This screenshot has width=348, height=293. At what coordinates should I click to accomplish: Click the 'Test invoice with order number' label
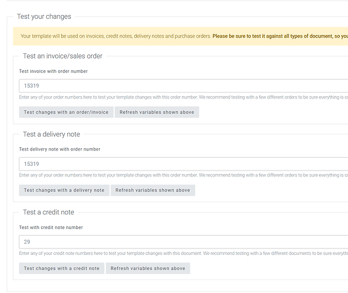click(x=53, y=71)
